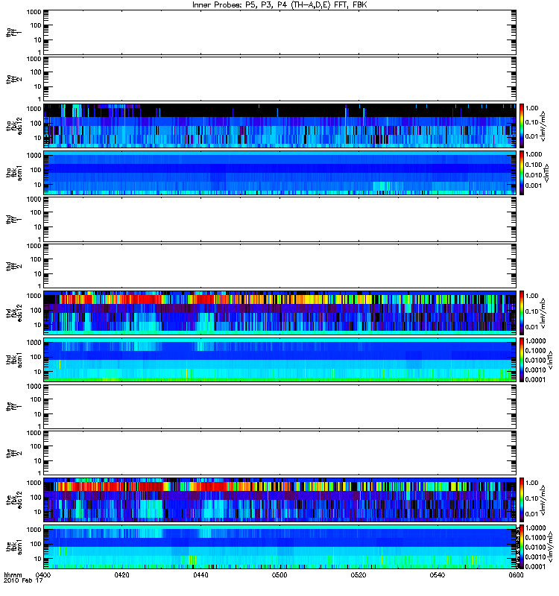Pick the the fbk scm1 color bar

pos(522,547)
